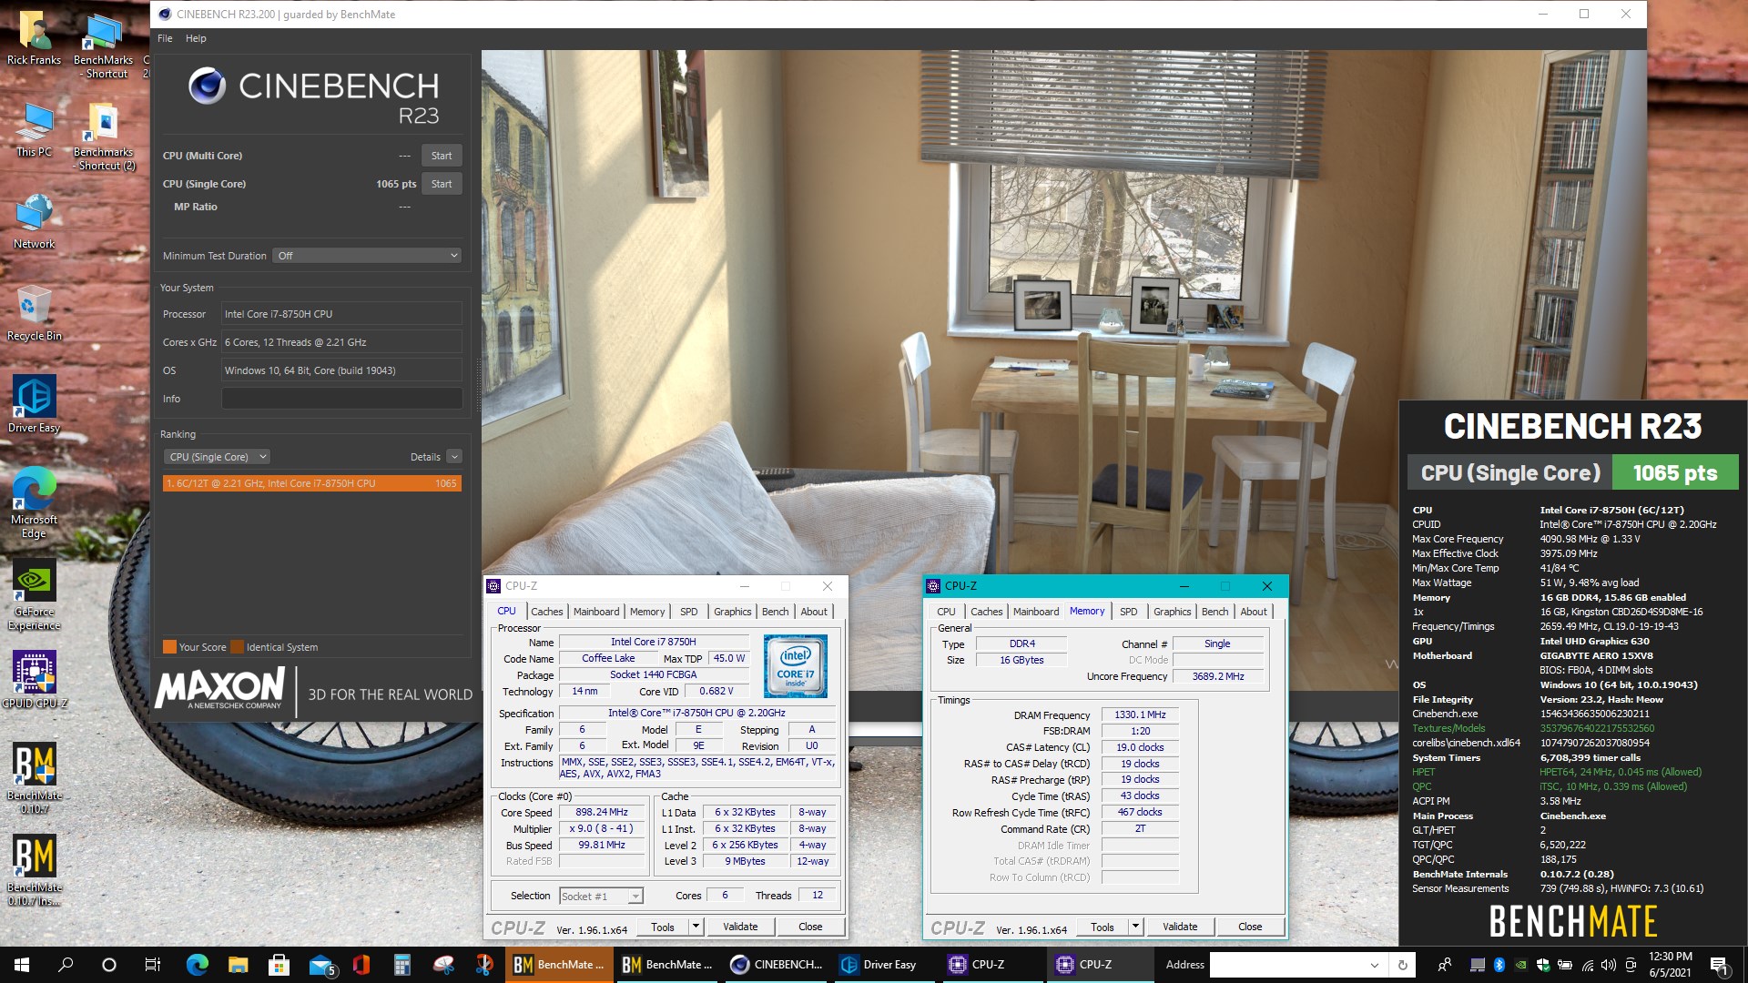Start CPU (Multi Core) test
1748x983 pixels.
pyautogui.click(x=442, y=156)
